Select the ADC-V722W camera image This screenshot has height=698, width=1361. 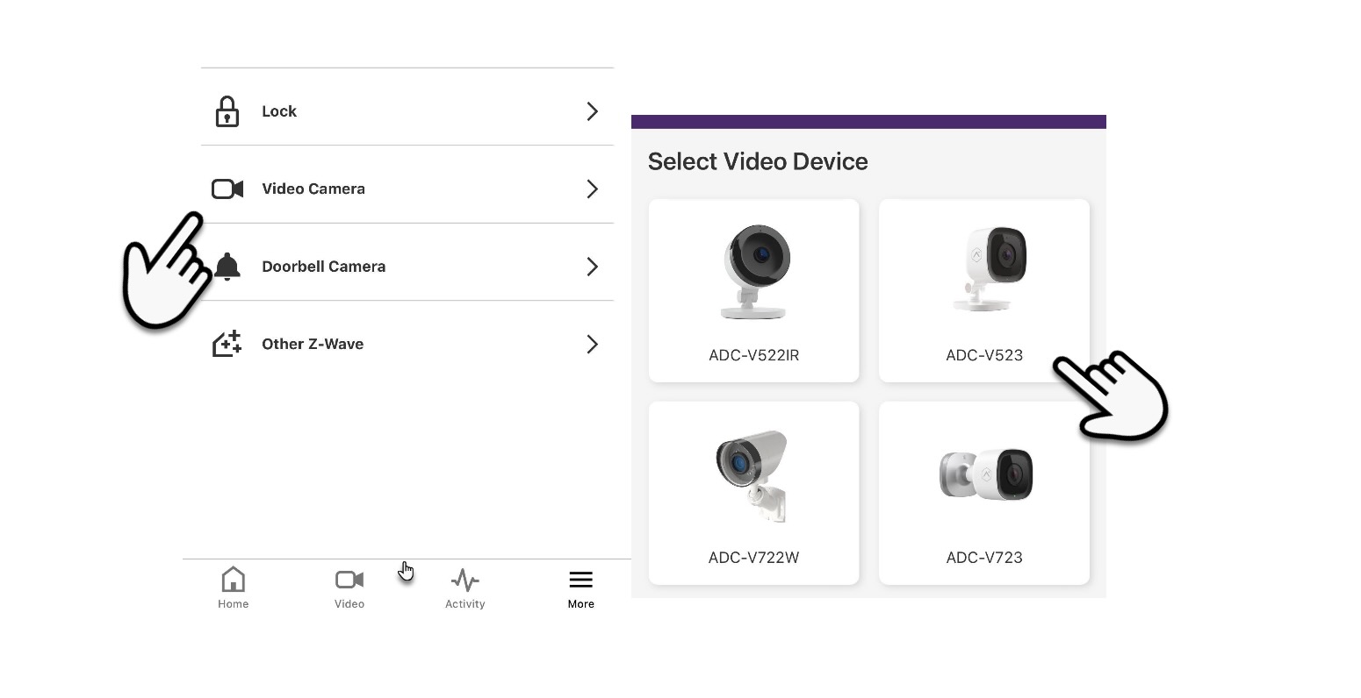click(752, 476)
